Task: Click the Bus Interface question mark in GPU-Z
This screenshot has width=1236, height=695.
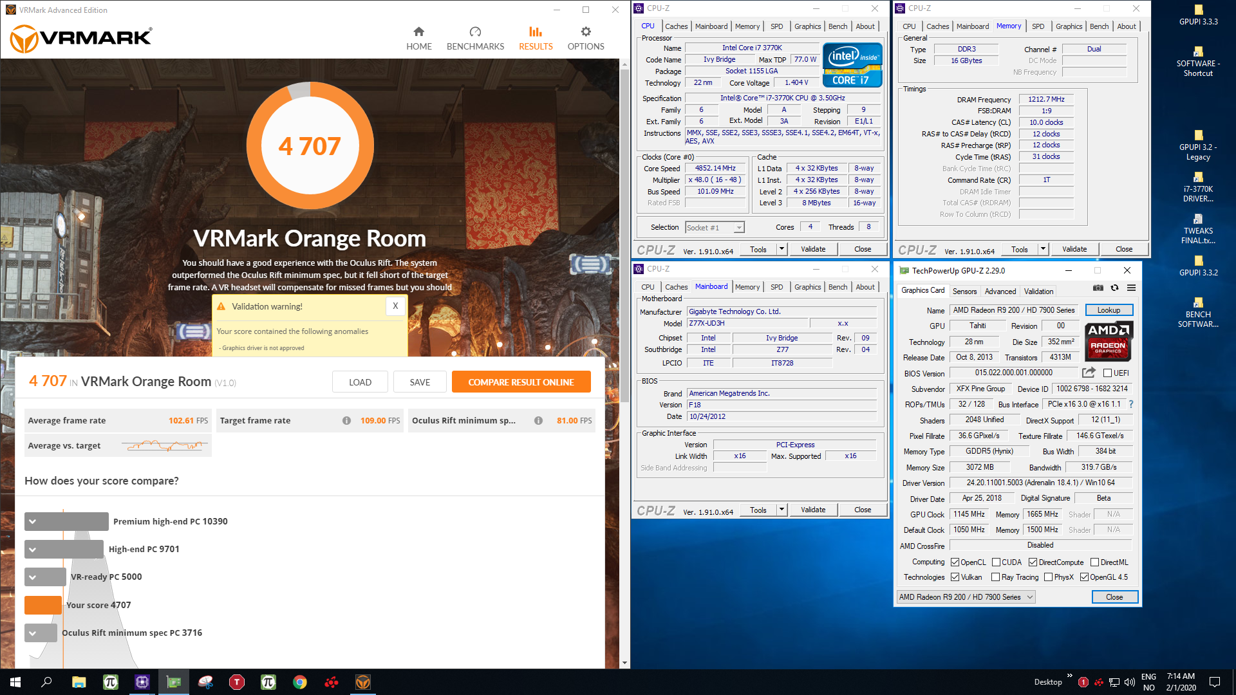Action: click(x=1131, y=404)
